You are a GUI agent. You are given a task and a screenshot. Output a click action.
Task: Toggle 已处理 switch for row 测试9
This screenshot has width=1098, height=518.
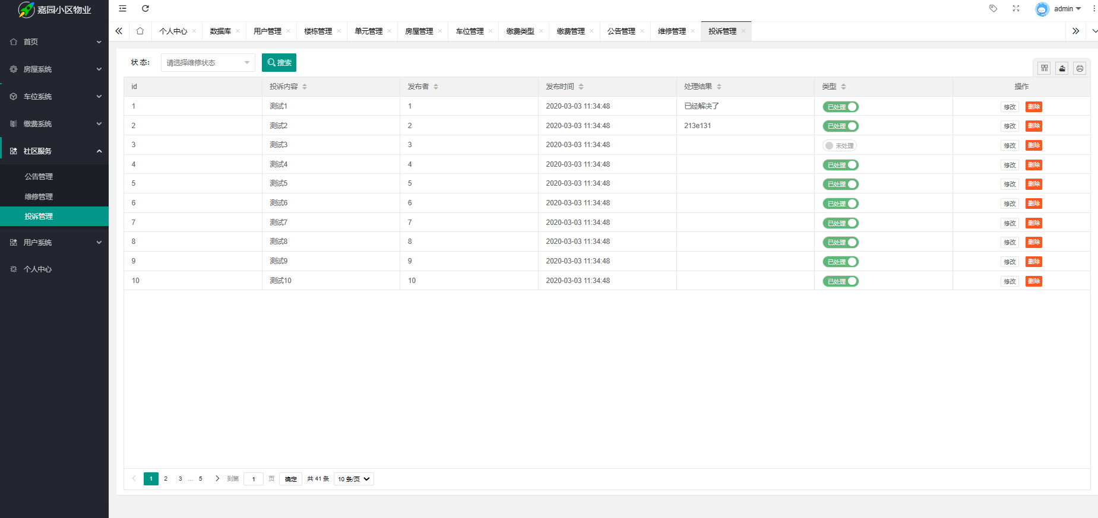[x=840, y=262]
